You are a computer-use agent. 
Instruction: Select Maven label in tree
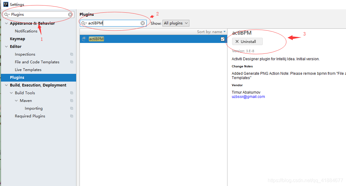(x=26, y=100)
